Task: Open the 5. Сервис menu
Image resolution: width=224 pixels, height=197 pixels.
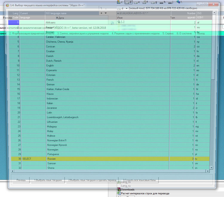Action: 168,33
